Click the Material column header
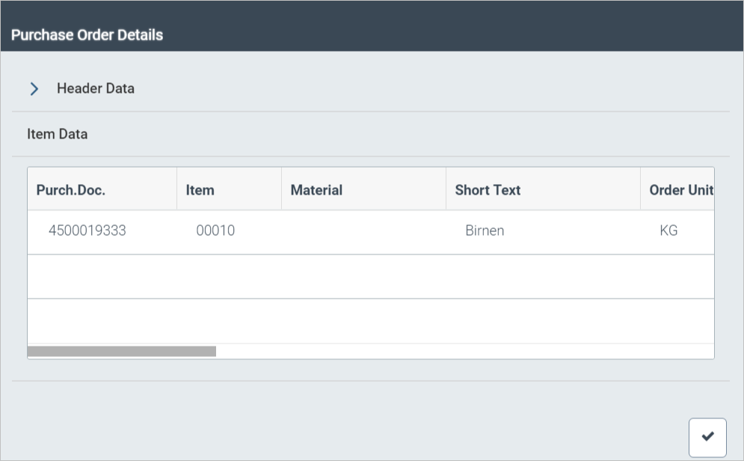This screenshot has width=744, height=461. pyautogui.click(x=316, y=190)
